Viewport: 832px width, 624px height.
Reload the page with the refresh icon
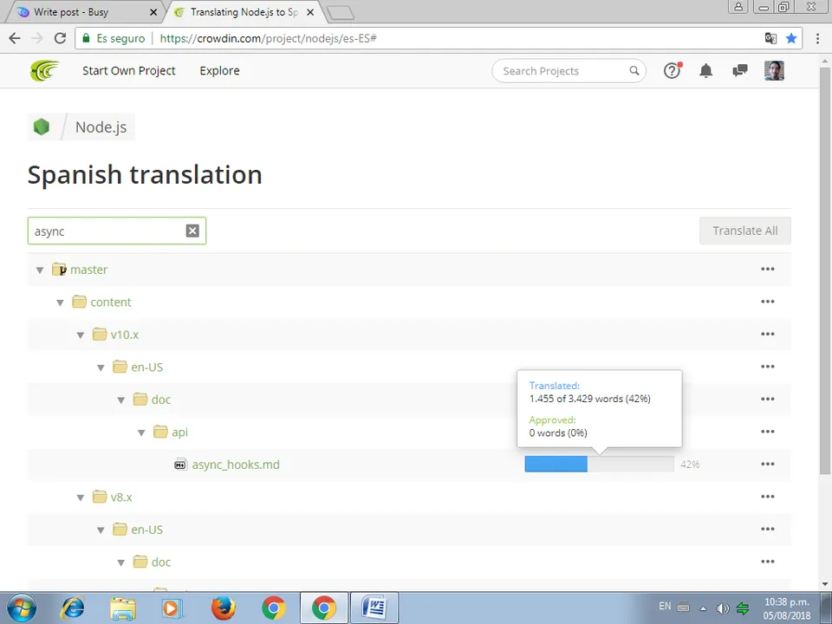click(60, 38)
